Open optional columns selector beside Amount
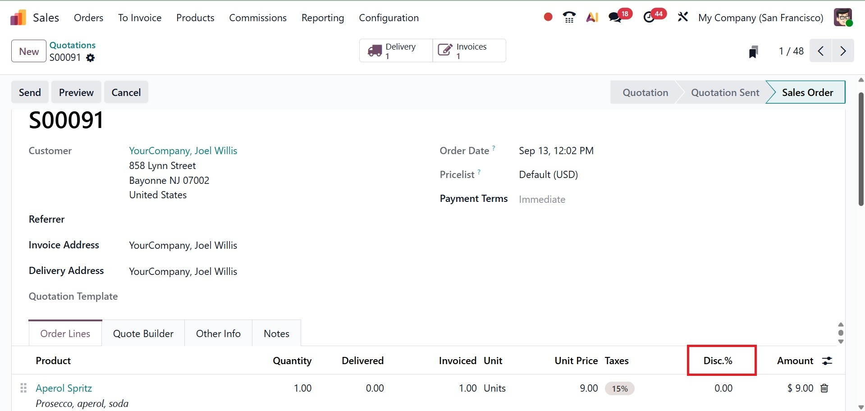 pos(828,361)
